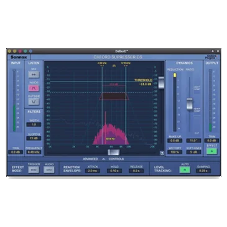227x227 pixels.
Task: Click the Cut label below the ratio fader
Action: 197,133
